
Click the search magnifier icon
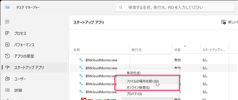[x=121, y=7]
